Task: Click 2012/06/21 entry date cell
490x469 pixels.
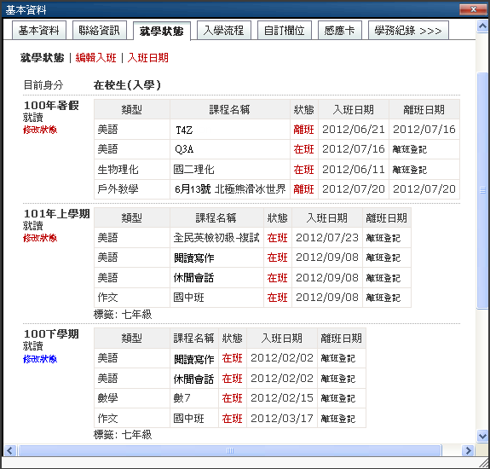Action: [354, 130]
